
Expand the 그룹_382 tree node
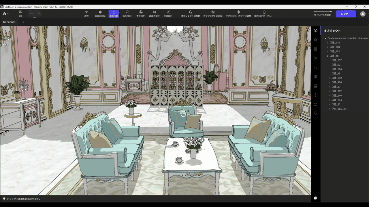330,91
